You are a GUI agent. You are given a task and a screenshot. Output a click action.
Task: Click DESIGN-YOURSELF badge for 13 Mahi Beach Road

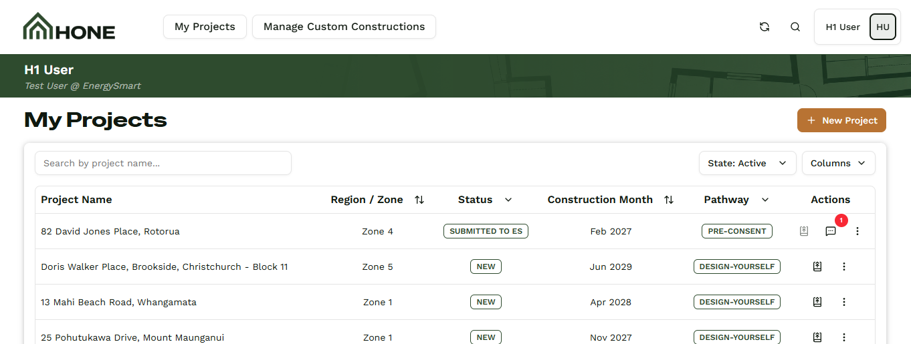point(737,302)
